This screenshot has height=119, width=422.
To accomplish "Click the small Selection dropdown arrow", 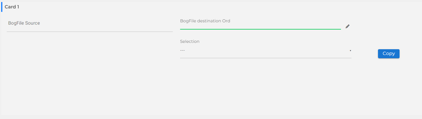I will [350, 51].
